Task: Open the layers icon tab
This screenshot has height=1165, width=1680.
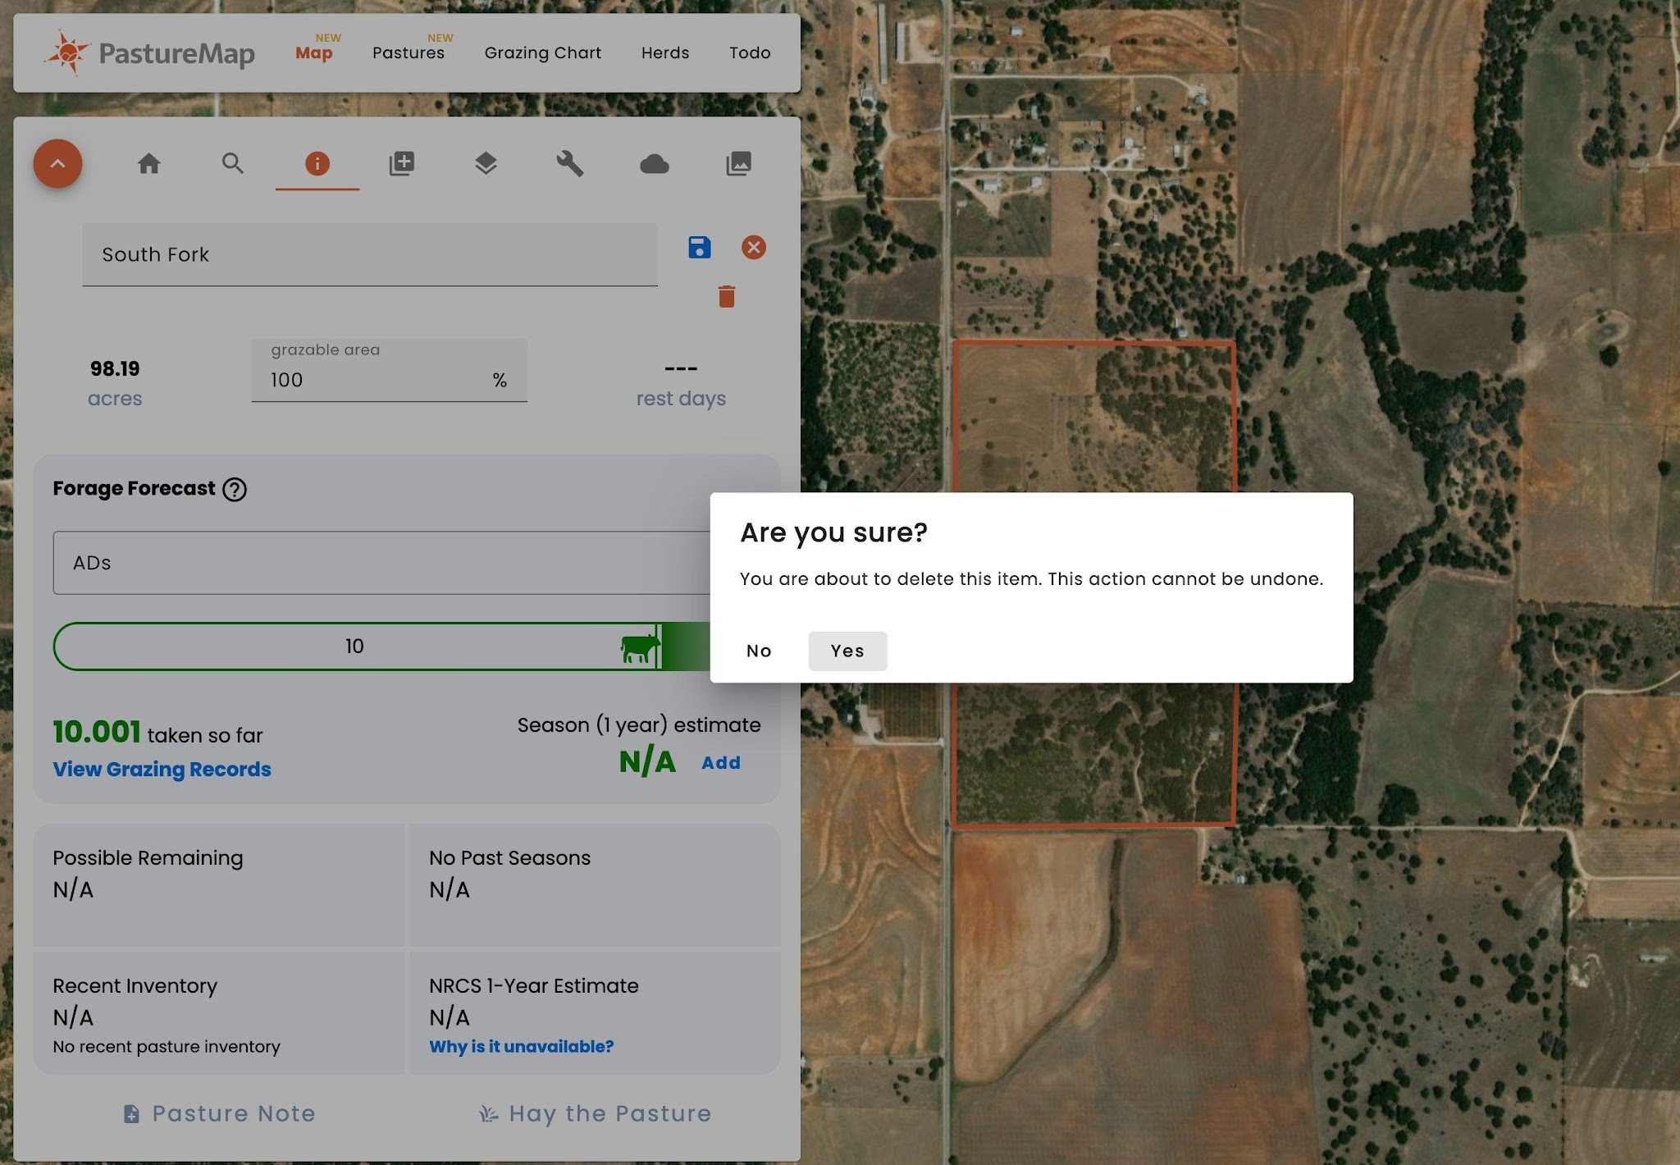Action: [x=486, y=163]
